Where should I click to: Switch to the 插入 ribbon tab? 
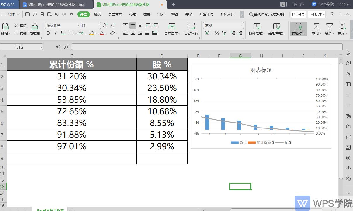97,14
